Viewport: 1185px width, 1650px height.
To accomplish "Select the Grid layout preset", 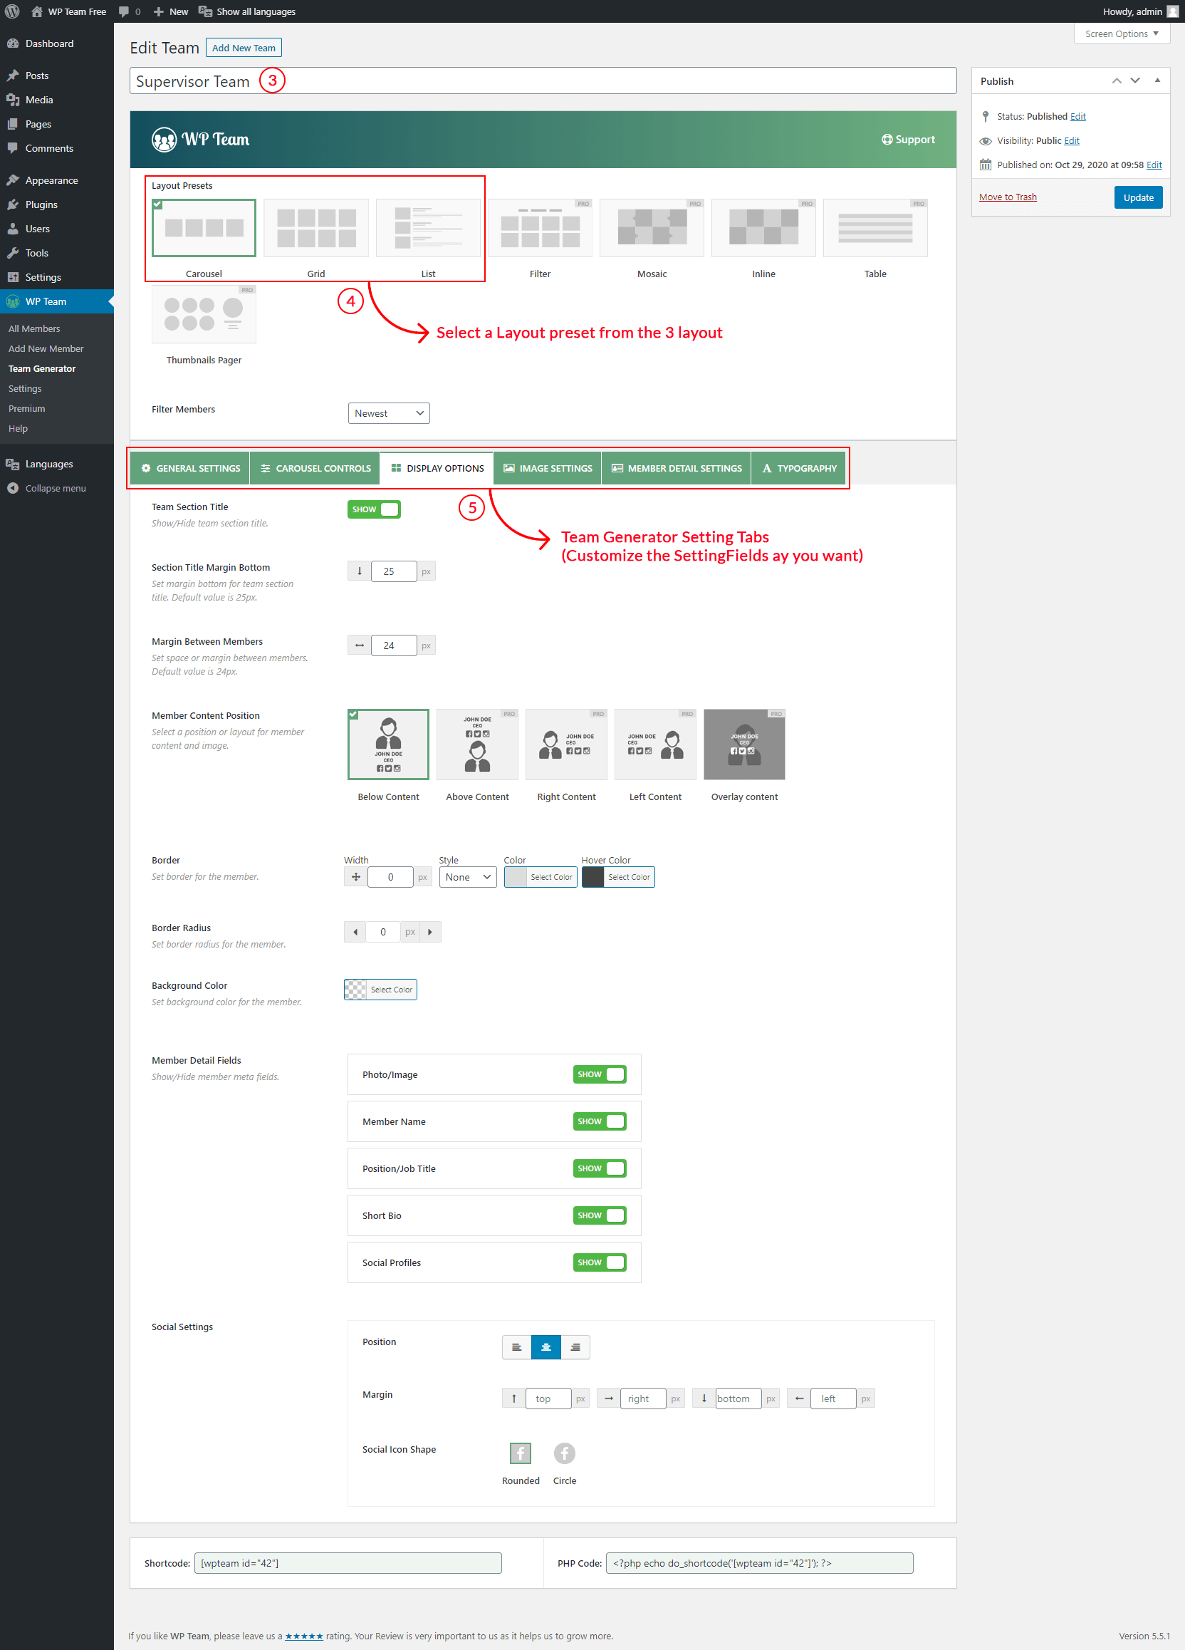I will tap(315, 229).
